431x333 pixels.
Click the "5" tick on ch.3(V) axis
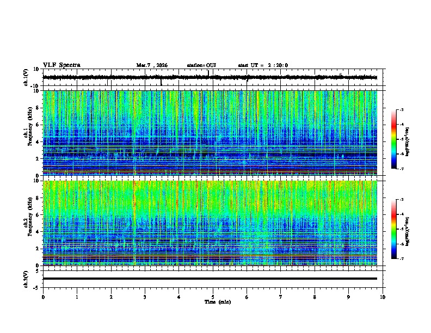tap(38, 270)
